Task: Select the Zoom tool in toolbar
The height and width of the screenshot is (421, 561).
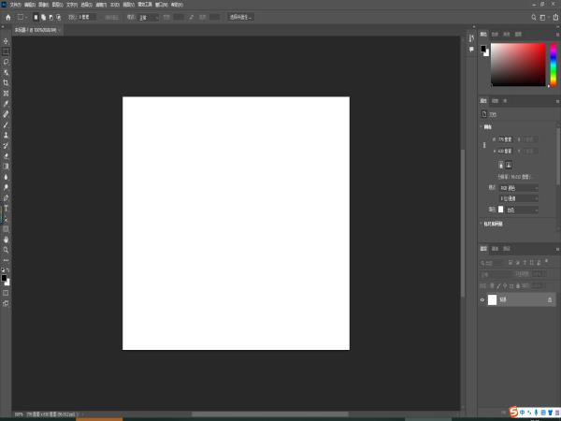Action: (x=6, y=250)
